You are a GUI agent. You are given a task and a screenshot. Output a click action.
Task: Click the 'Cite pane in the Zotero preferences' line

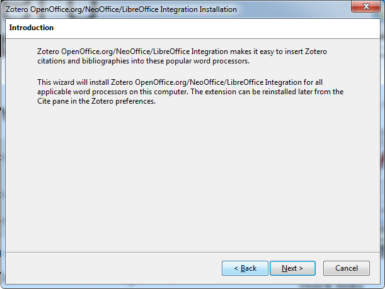(96, 101)
